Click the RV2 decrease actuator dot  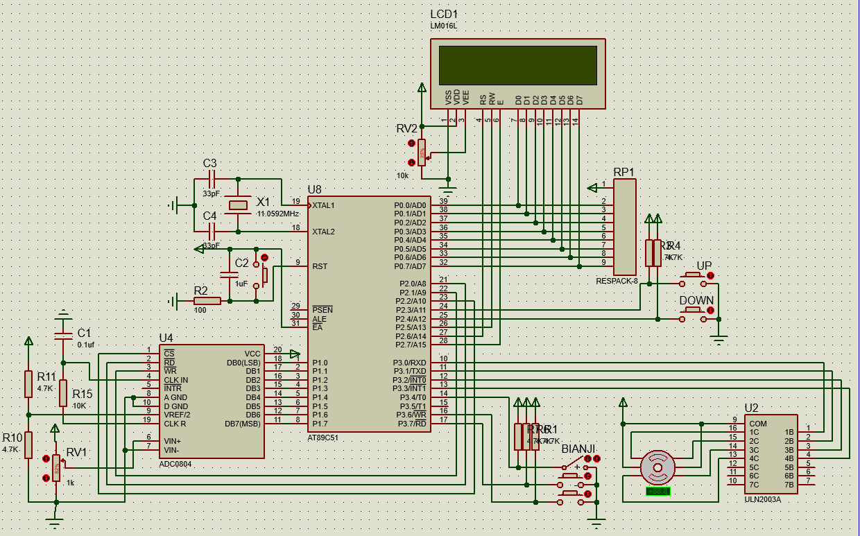click(x=411, y=162)
